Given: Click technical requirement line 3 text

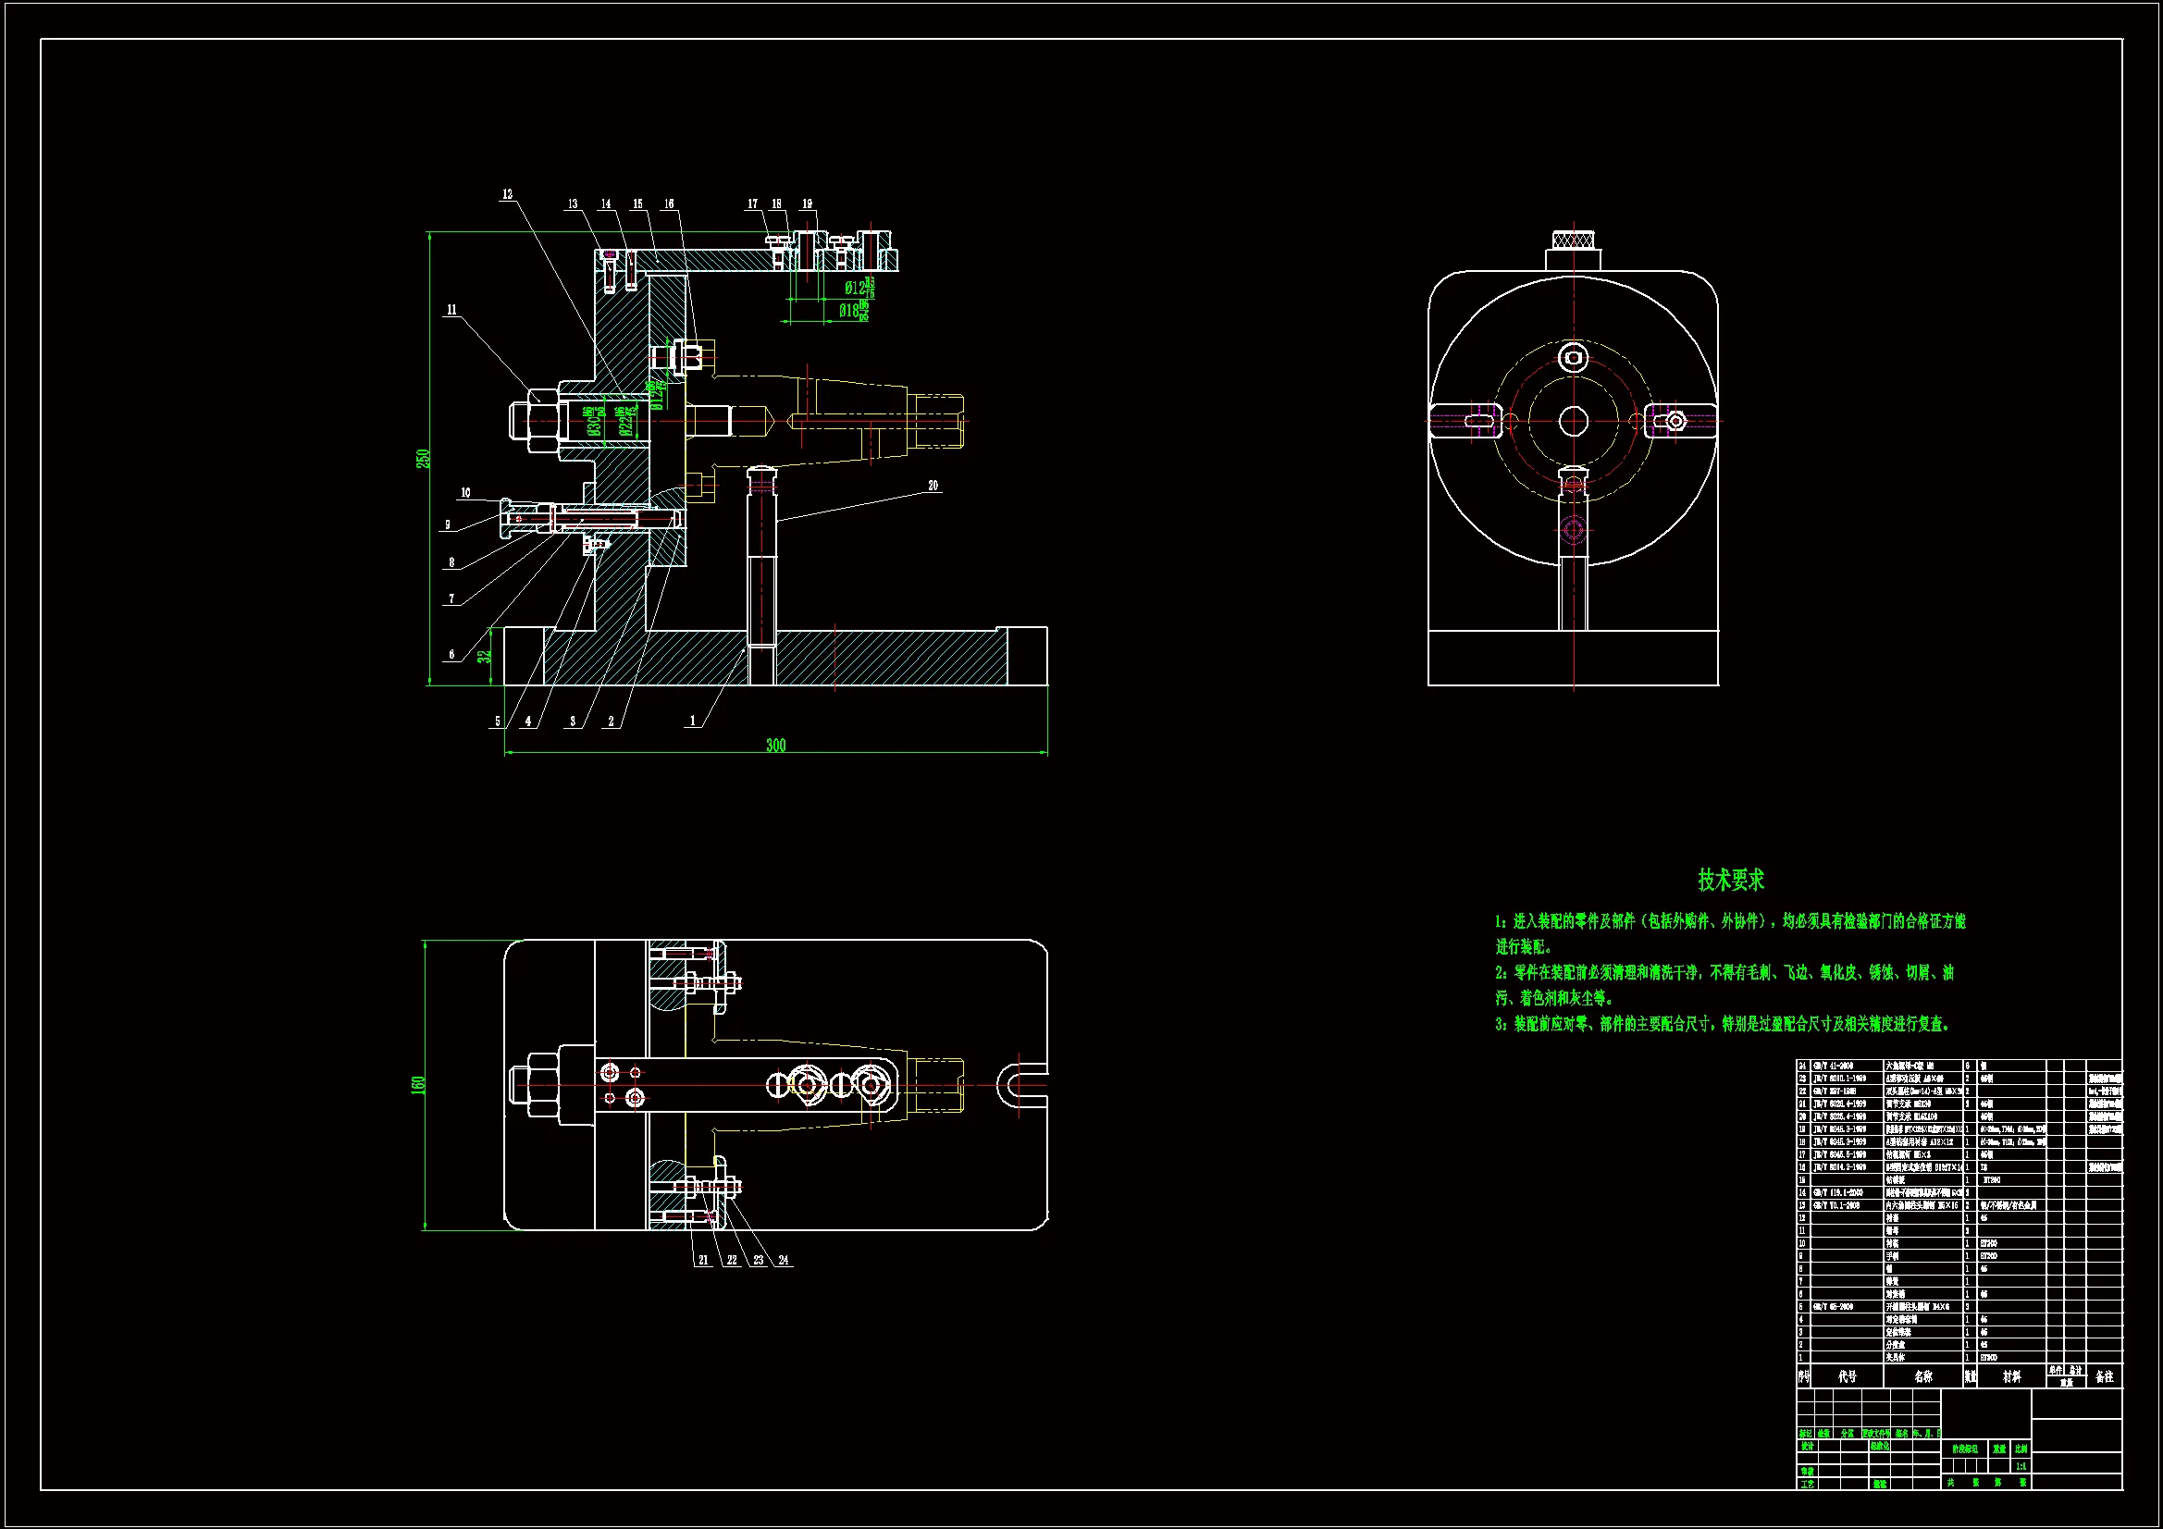Looking at the screenshot, I should point(1721,1024).
